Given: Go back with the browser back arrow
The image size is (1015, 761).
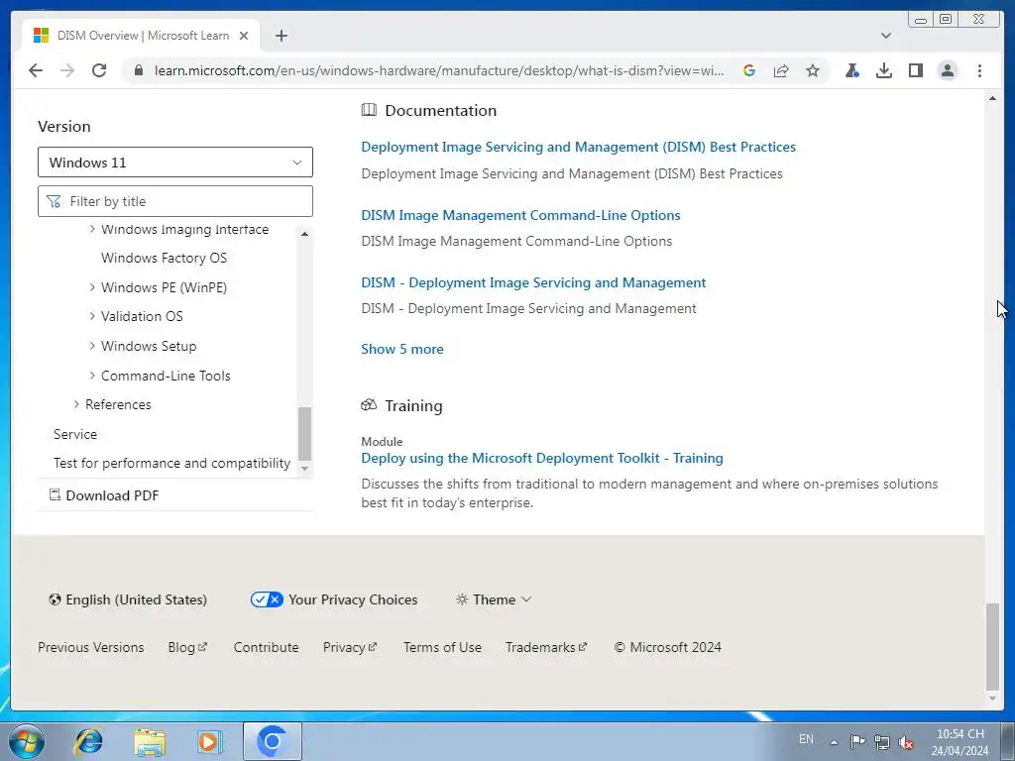Looking at the screenshot, I should tap(36, 70).
